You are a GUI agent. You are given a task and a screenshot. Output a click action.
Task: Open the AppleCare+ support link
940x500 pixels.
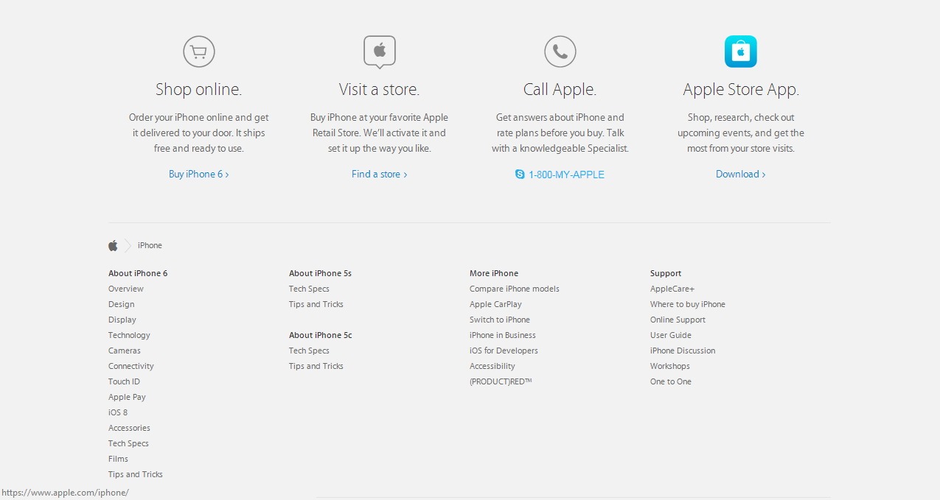coord(672,289)
